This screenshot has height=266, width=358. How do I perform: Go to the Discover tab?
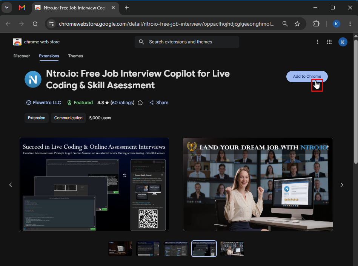tap(22, 56)
